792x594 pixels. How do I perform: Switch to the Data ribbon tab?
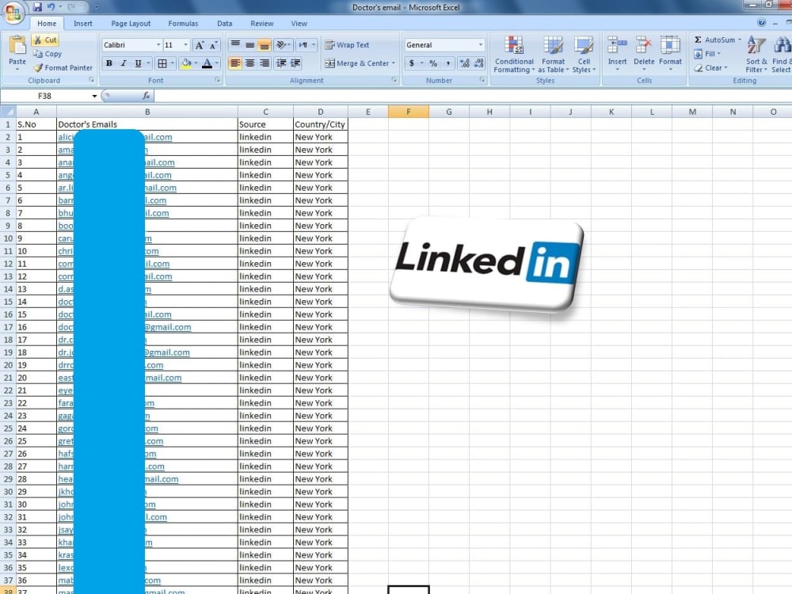pos(225,23)
